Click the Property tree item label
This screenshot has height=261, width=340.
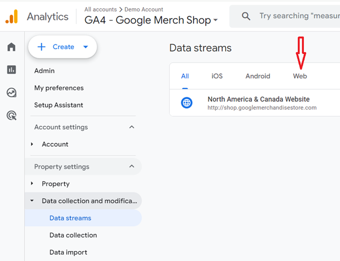(56, 184)
